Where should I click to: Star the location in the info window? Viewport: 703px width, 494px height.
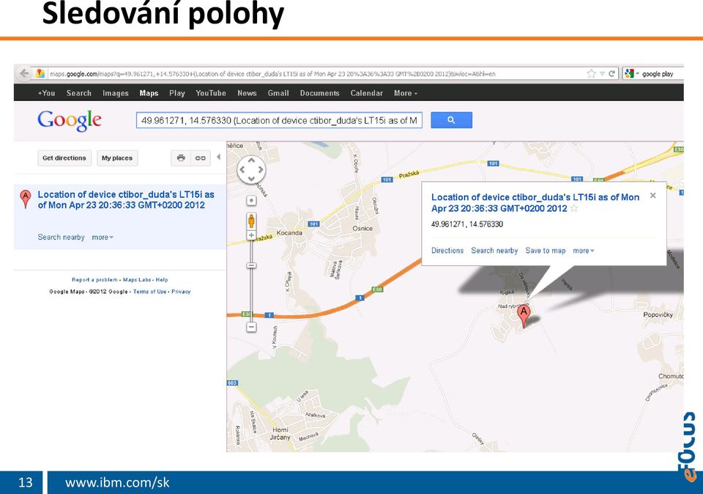click(x=574, y=208)
